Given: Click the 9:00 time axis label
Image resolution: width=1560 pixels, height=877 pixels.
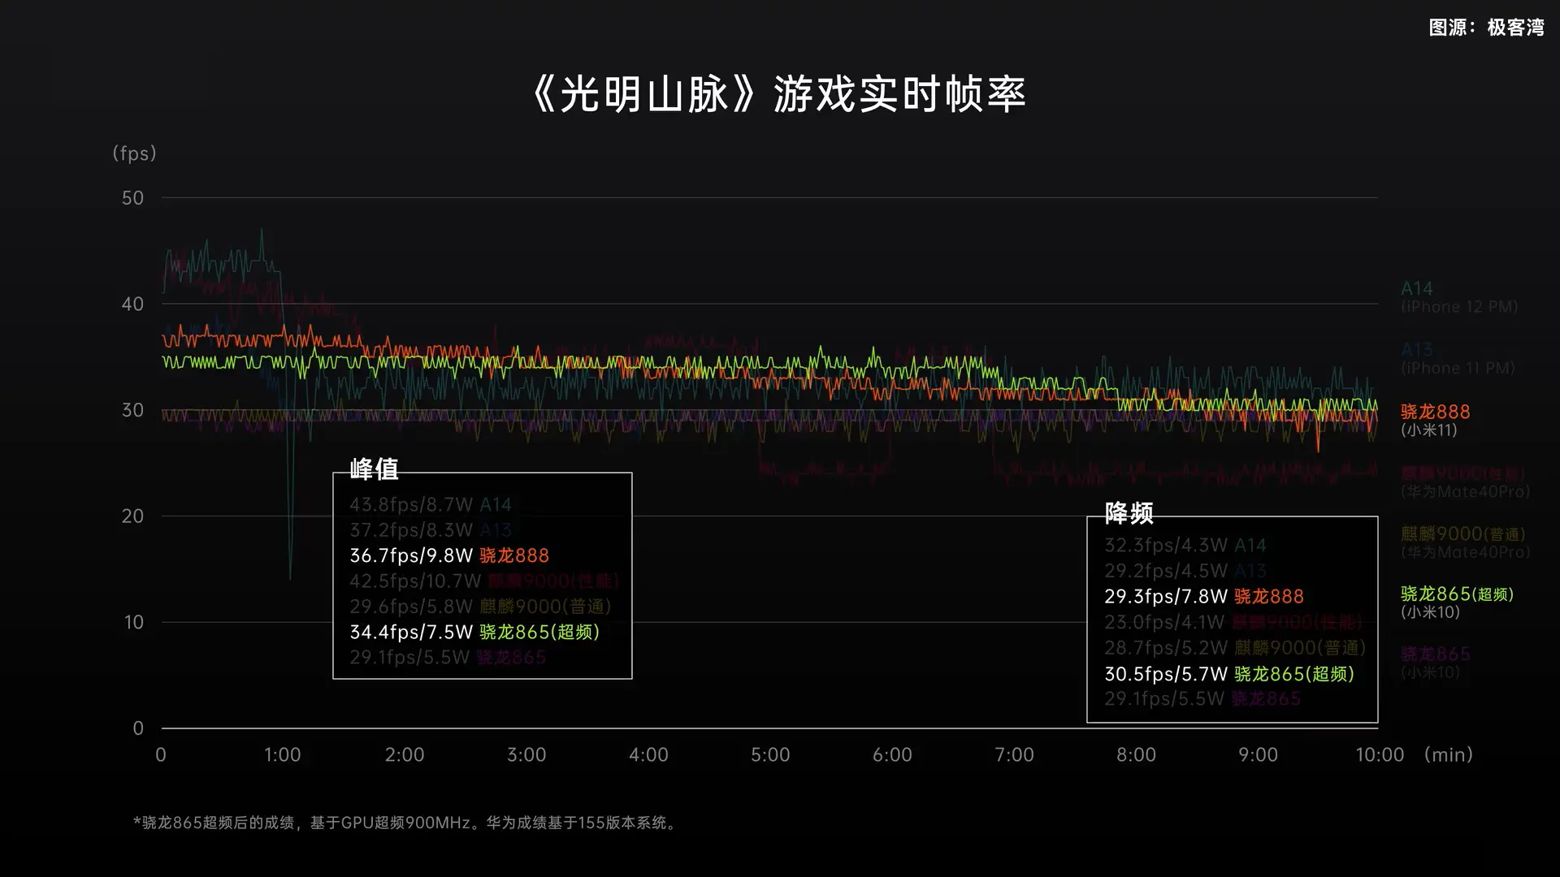Looking at the screenshot, I should pos(1258,754).
